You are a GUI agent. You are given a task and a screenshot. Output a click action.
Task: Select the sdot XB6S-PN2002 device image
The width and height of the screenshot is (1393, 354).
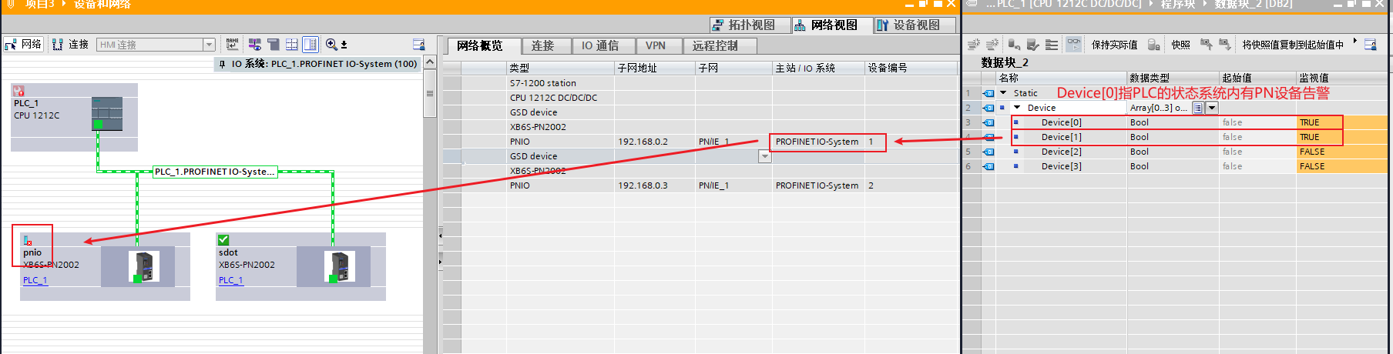coord(339,266)
